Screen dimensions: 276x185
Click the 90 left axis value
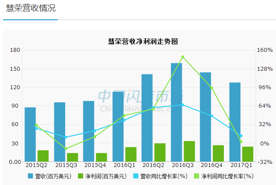click(x=15, y=106)
